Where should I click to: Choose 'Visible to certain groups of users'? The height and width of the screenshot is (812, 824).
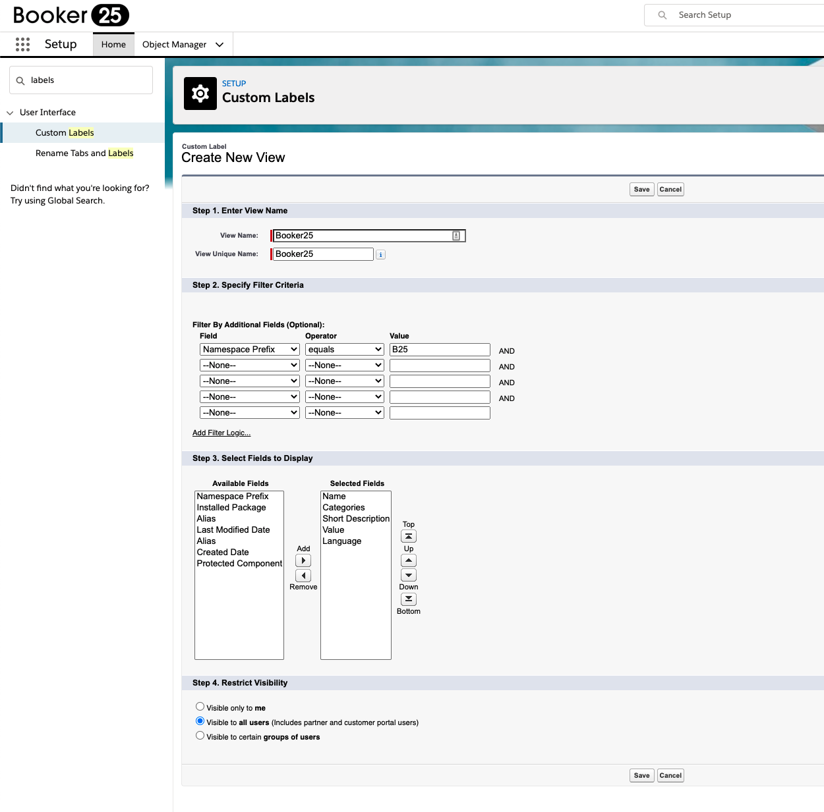tap(200, 736)
